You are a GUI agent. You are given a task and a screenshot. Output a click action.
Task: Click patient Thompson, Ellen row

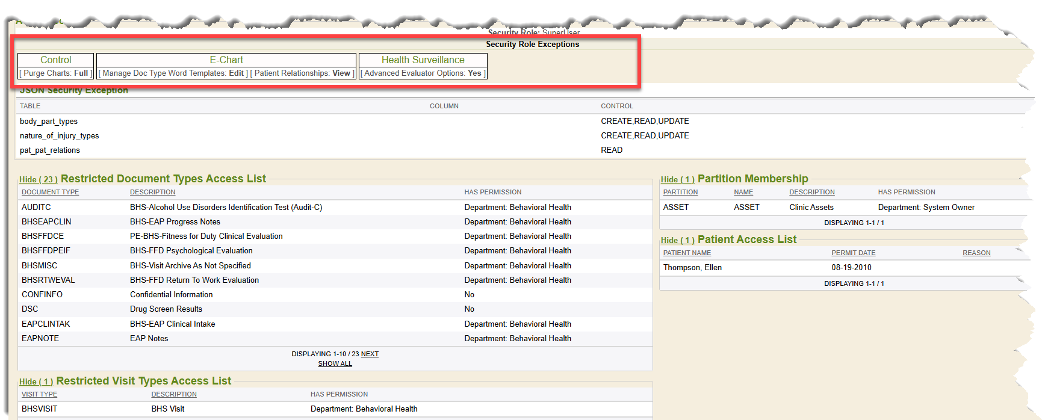click(x=692, y=267)
